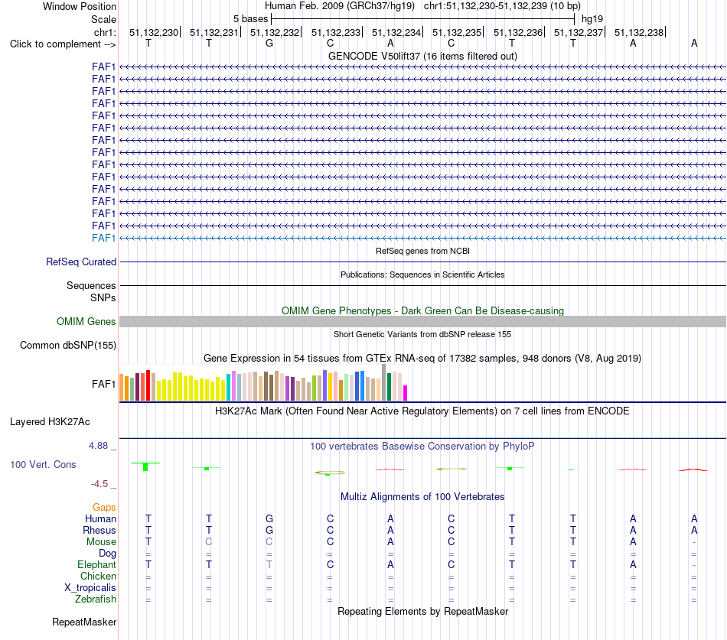Click the Chicken species label
Viewport: 727px width, 640px height.
[98, 576]
